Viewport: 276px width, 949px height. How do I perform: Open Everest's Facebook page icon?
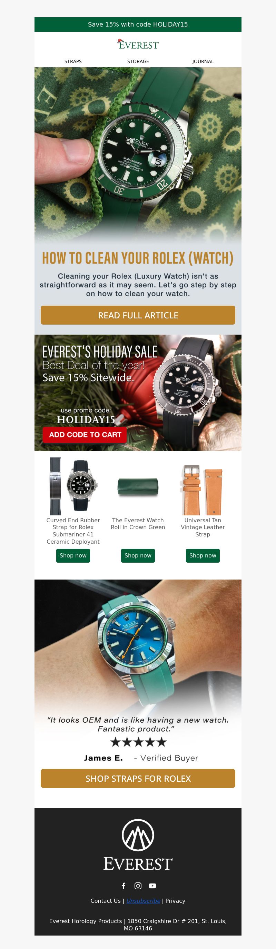[x=124, y=886]
